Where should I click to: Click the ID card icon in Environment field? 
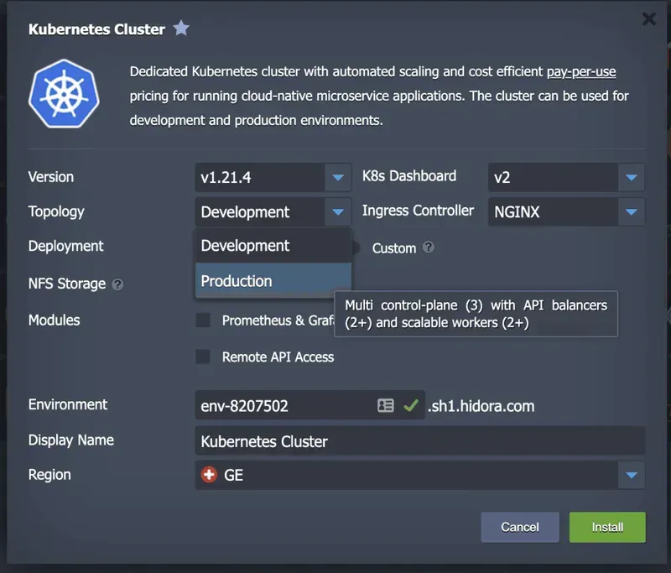click(385, 405)
